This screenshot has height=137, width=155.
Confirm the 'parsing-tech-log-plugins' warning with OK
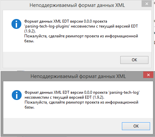(134, 60)
